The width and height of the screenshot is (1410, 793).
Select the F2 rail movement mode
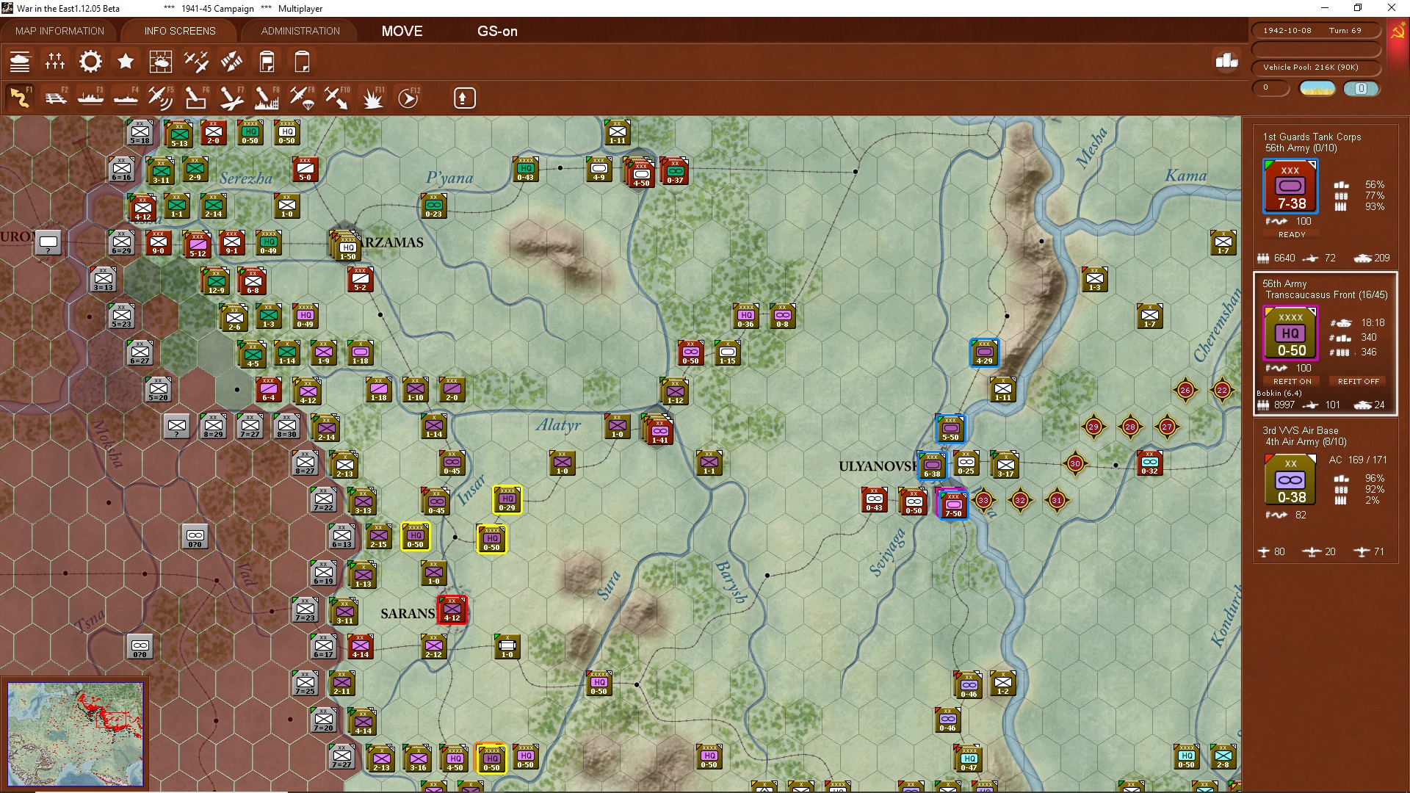(x=55, y=98)
